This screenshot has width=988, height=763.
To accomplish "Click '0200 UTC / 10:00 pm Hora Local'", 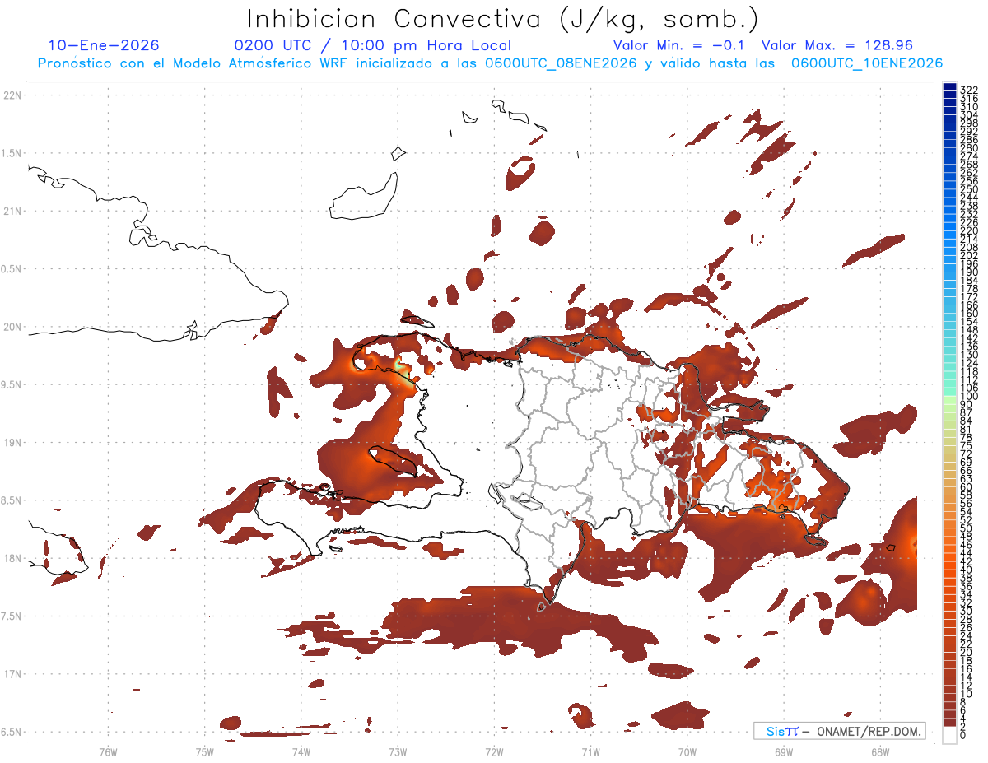I will tap(373, 46).
